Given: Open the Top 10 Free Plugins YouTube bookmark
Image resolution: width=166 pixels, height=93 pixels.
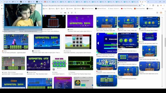Looking at the screenshot, I should tap(127, 9).
